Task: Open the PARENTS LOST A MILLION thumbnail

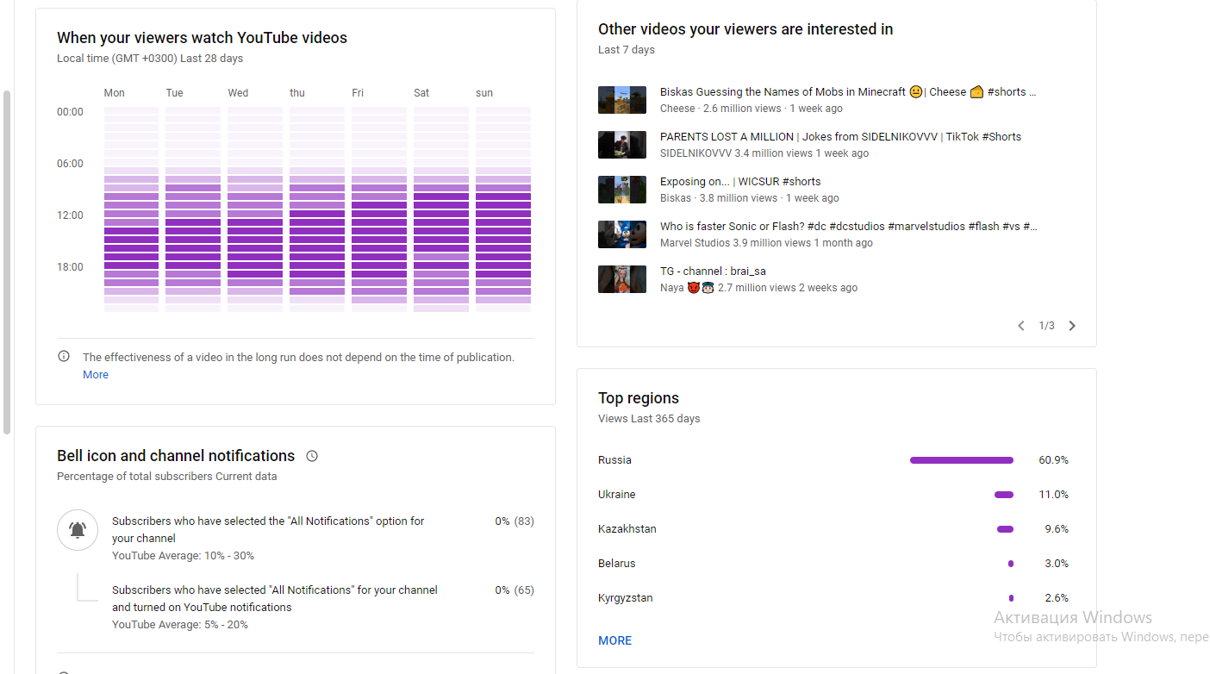Action: 622,145
